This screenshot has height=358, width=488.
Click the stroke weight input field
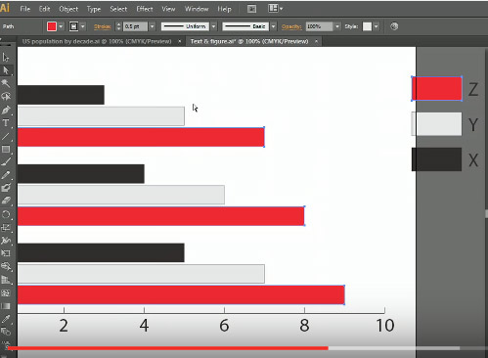coord(135,26)
